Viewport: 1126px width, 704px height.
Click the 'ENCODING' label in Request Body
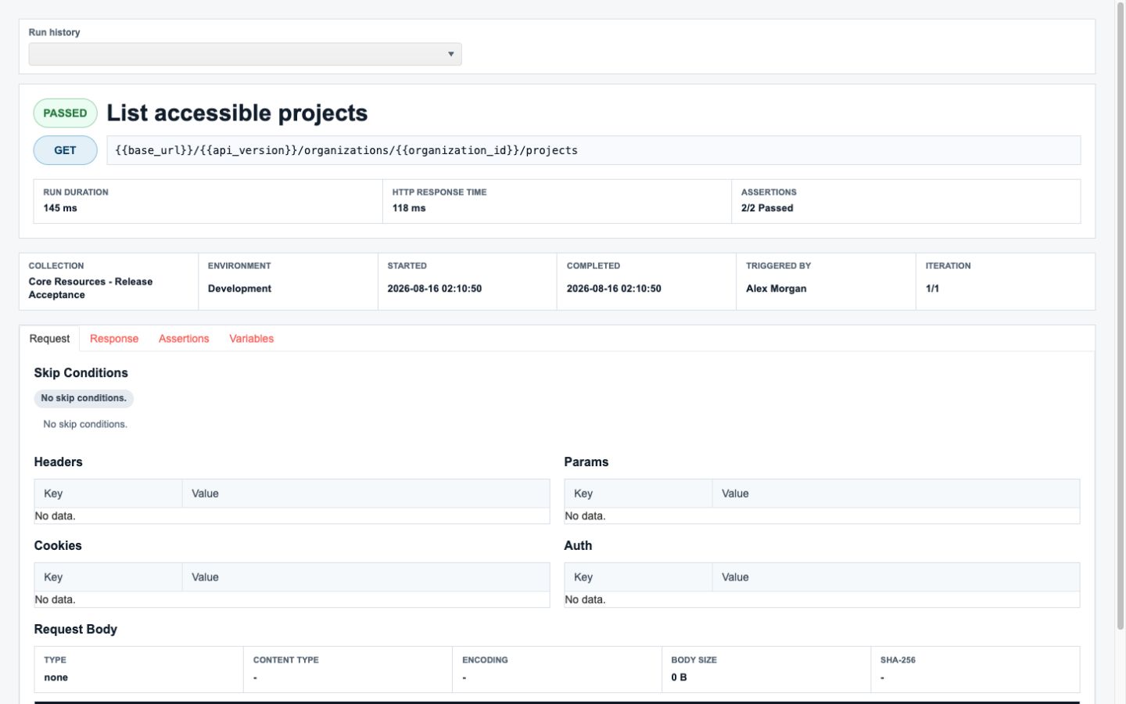pyautogui.click(x=485, y=660)
